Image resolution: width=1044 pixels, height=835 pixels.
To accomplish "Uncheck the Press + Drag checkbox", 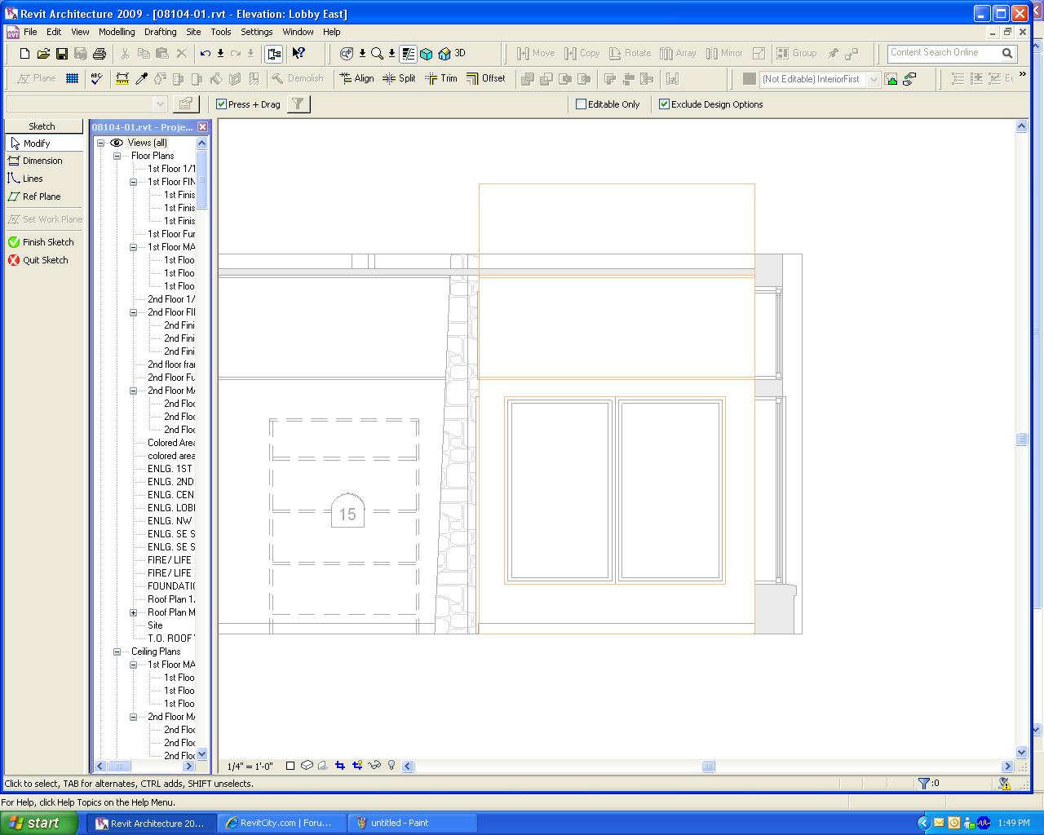I will [x=221, y=104].
